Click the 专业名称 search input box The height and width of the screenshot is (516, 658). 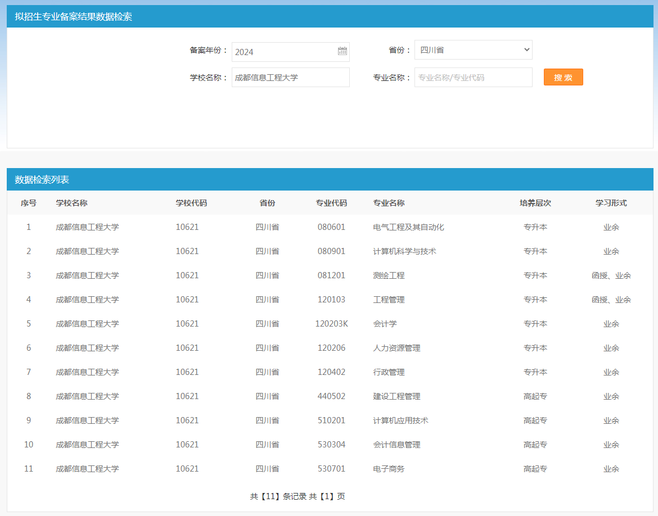tap(473, 78)
